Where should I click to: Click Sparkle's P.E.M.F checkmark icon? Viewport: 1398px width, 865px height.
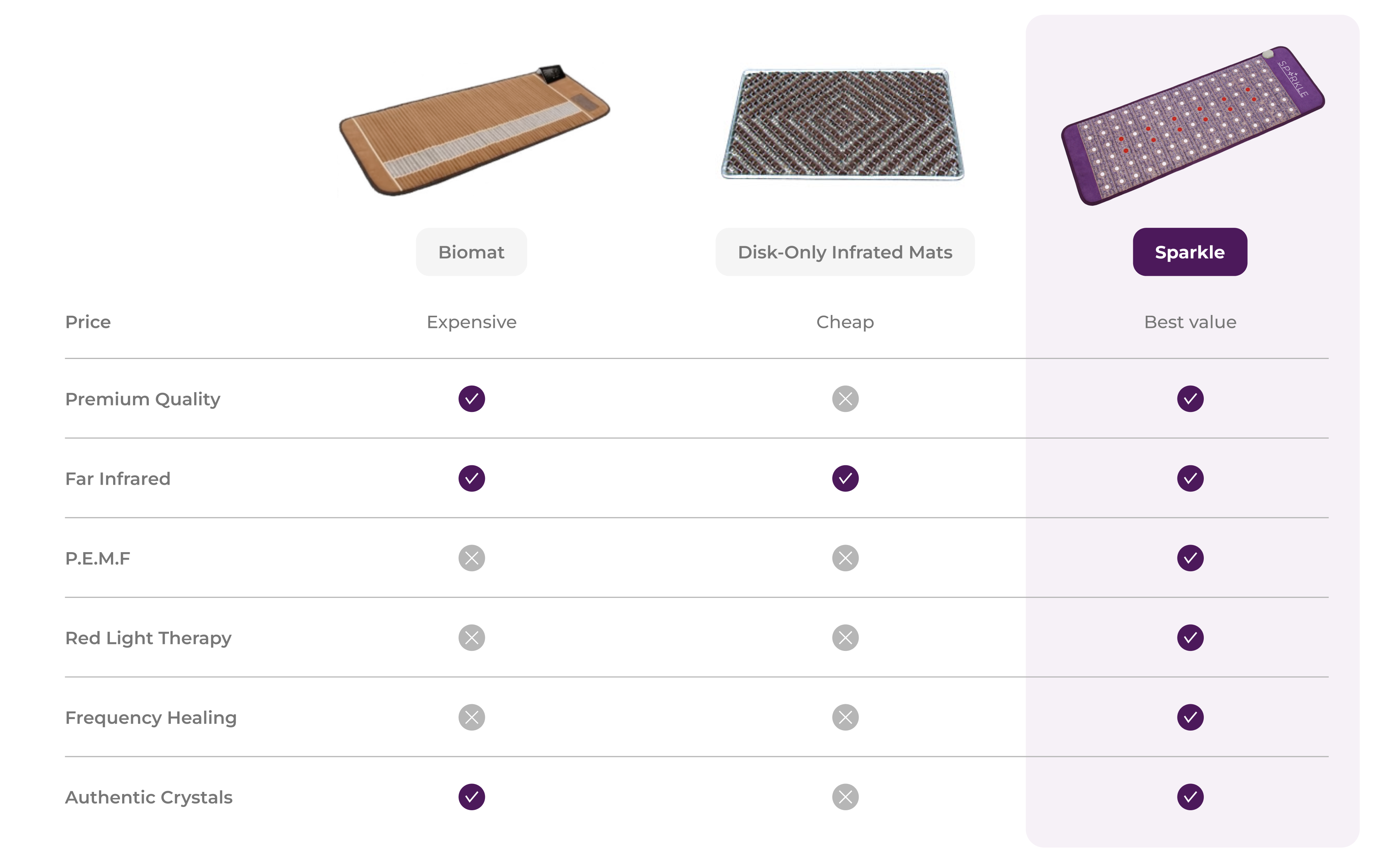click(x=1190, y=558)
